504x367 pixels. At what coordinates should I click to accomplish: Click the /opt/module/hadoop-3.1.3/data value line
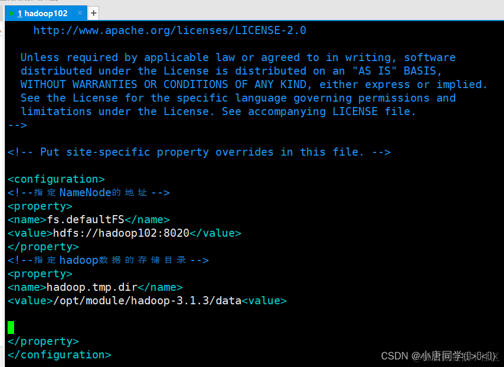click(147, 301)
